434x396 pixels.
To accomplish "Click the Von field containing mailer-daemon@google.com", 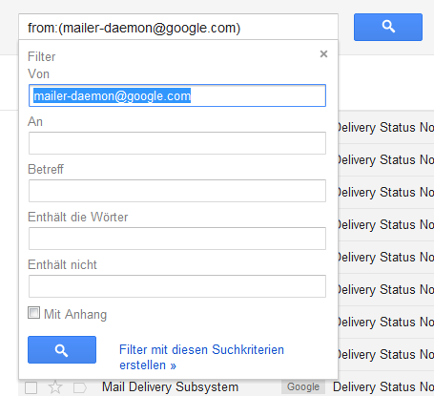I will coord(177,95).
